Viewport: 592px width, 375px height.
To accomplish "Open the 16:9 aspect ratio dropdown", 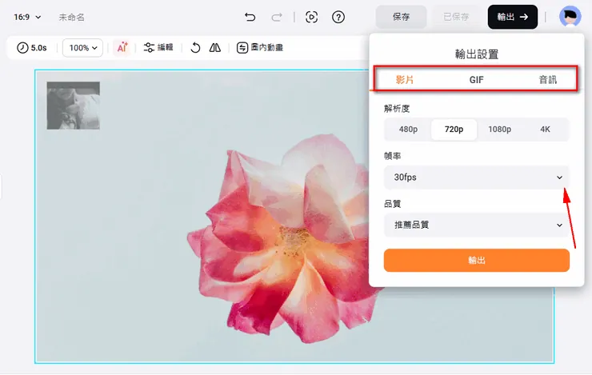I will [x=26, y=17].
